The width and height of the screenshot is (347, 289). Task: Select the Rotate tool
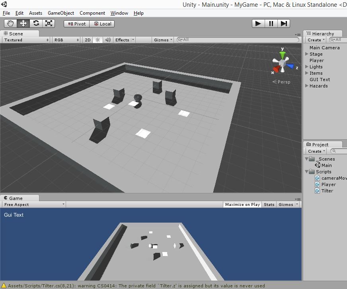36,23
